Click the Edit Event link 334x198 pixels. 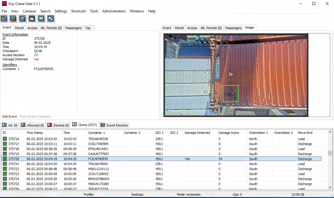click(x=10, y=117)
